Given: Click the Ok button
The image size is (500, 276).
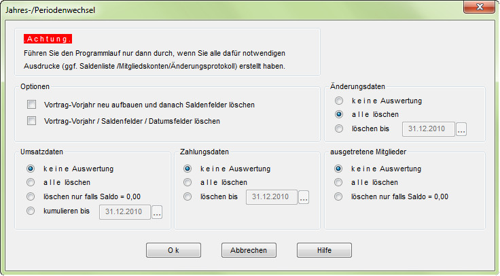Looking at the screenshot, I should tap(173, 250).
